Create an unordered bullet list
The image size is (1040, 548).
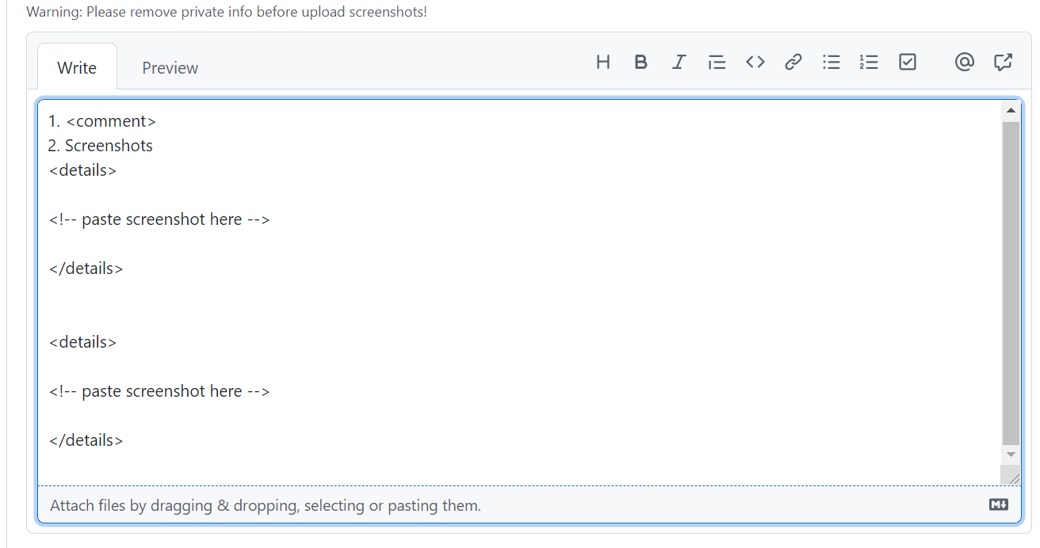pos(831,62)
